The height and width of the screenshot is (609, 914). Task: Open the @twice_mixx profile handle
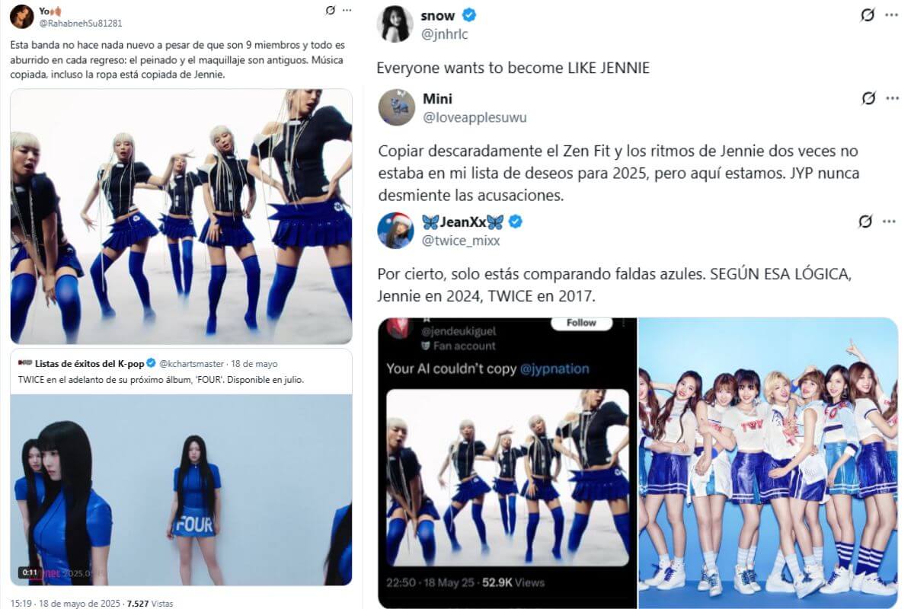[461, 241]
